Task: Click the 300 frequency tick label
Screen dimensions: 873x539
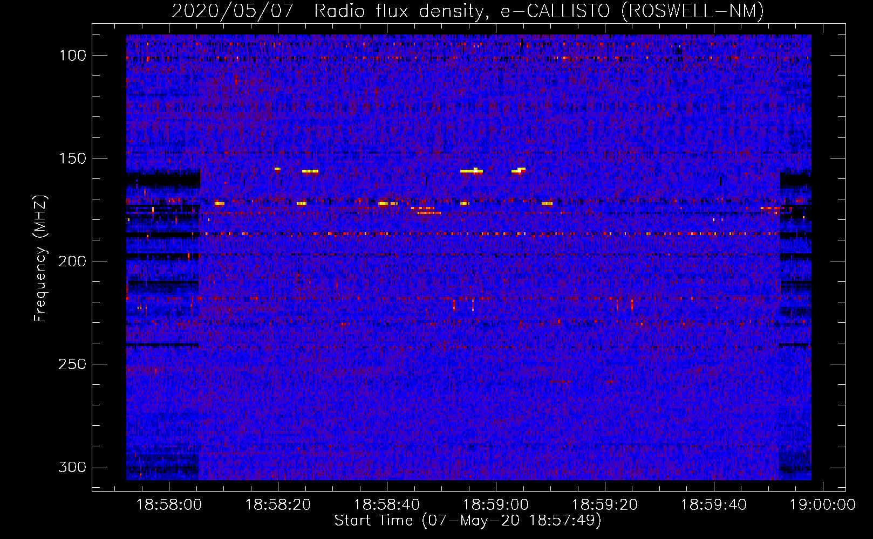Action: 72,467
